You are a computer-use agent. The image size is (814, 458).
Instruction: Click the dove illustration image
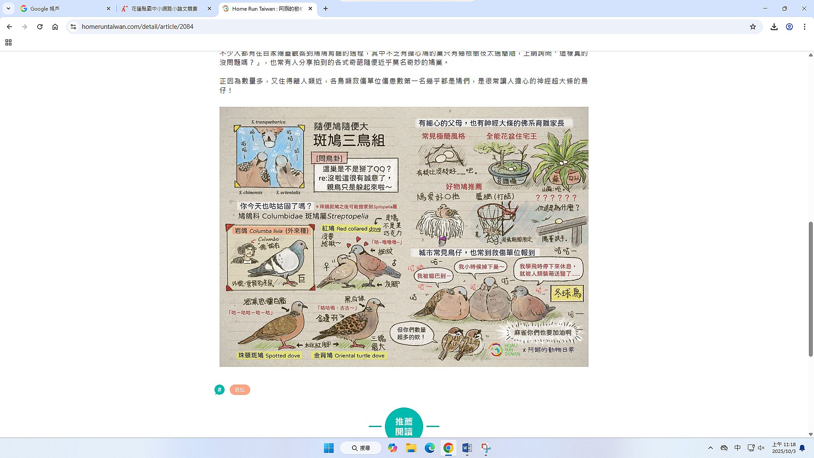click(404, 237)
